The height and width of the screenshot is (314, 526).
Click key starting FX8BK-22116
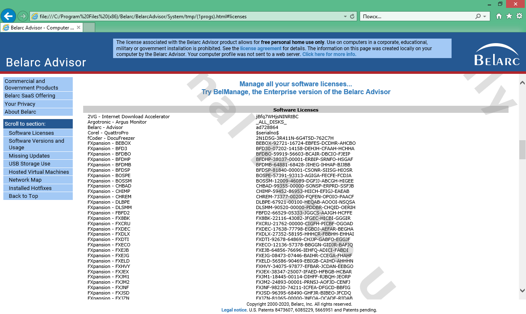point(303,218)
